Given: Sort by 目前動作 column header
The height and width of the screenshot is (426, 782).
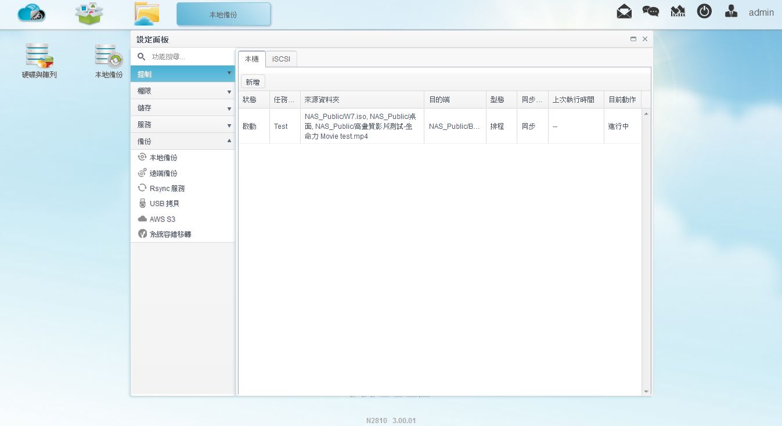Looking at the screenshot, I should [x=622, y=100].
